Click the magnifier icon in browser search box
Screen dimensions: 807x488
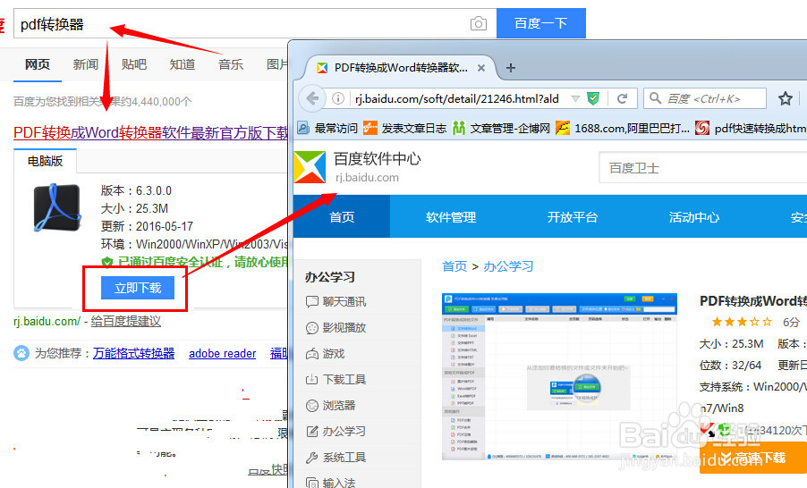point(655,98)
